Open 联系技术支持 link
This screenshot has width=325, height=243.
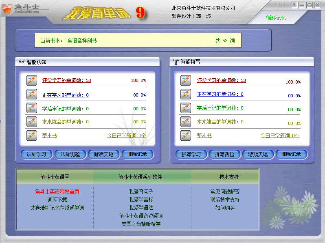[225, 200]
